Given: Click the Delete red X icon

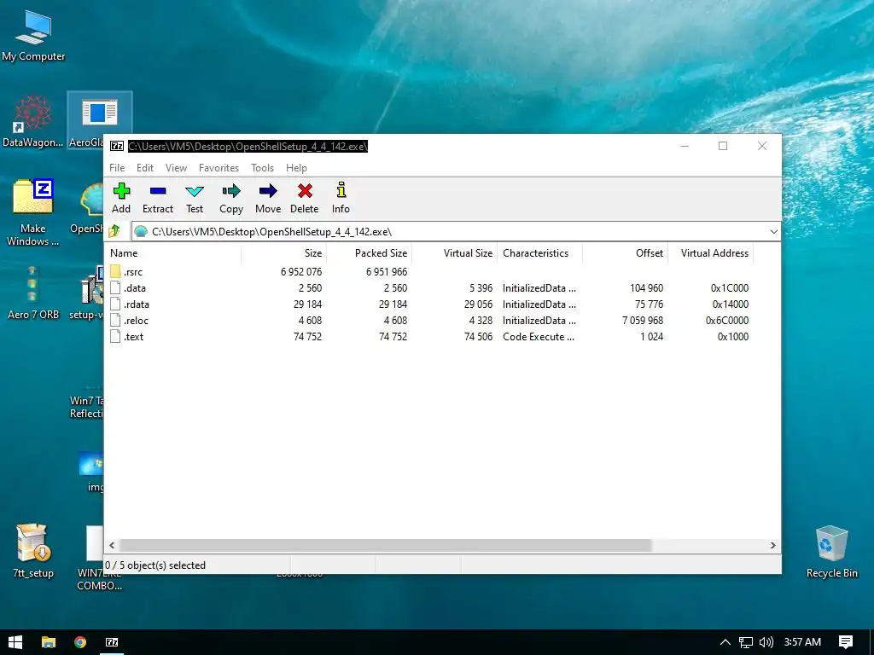Looking at the screenshot, I should pyautogui.click(x=305, y=192).
